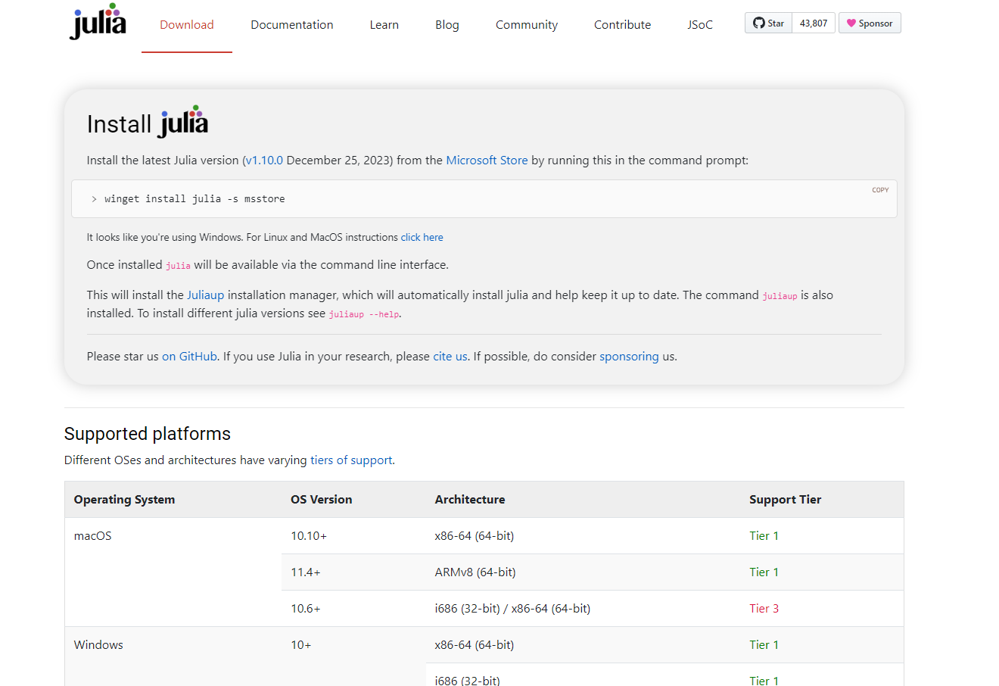Open the Community nav item
999x686 pixels.
click(527, 25)
